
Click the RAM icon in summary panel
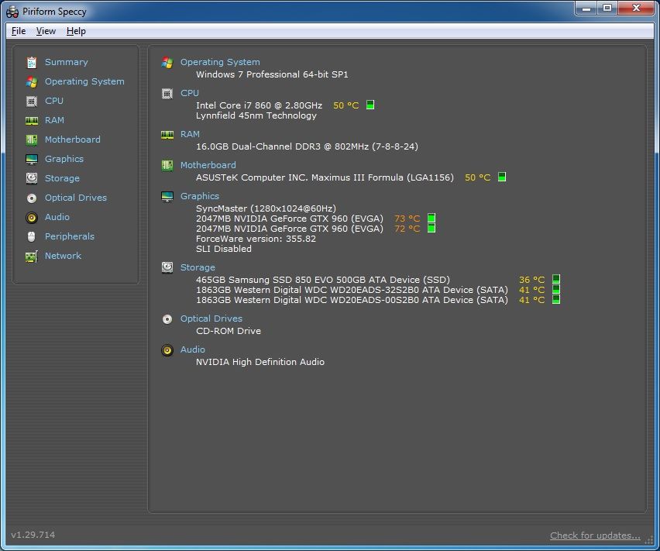coord(167,135)
